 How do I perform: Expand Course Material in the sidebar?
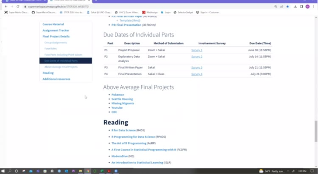pyautogui.click(x=53, y=24)
